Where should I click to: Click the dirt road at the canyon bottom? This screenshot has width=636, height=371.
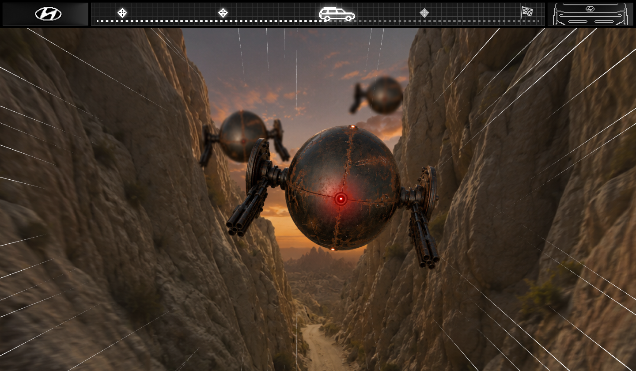[322, 348]
